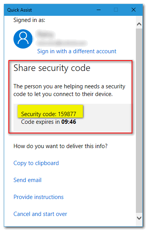The height and width of the screenshot is (231, 147).
Task: Click the code expires countdown timer
Action: [69, 122]
